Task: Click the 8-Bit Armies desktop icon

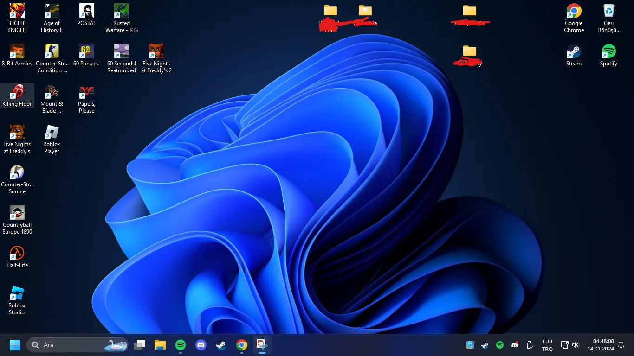Action: click(x=17, y=55)
